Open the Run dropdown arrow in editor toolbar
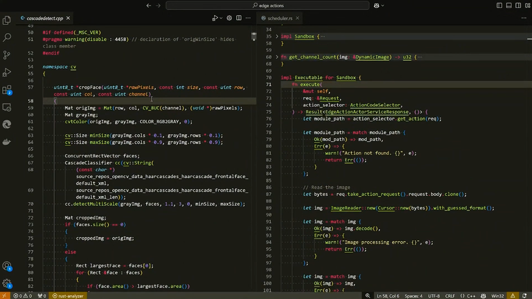Viewport: 532px width, 299px height. coord(220,18)
